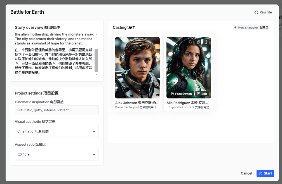Click the story overview scroll up arrow

(x=97, y=35)
